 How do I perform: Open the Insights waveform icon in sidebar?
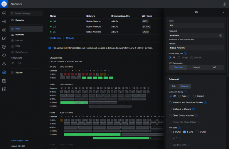click(x=4, y=47)
